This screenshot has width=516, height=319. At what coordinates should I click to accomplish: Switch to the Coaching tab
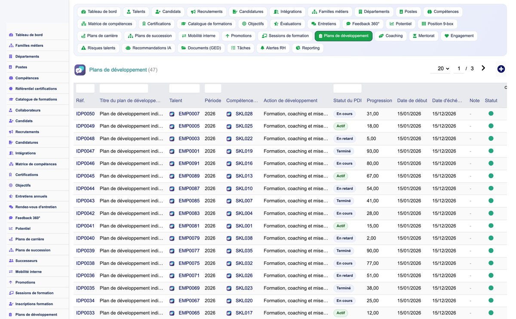pos(390,36)
